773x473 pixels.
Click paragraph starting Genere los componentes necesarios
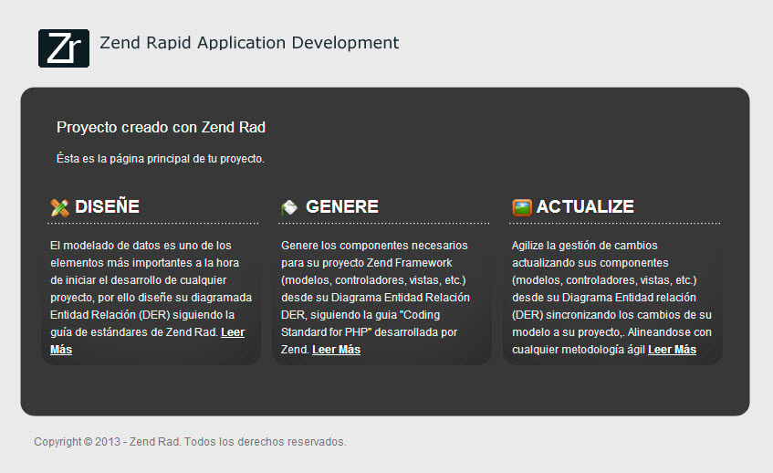(375, 298)
